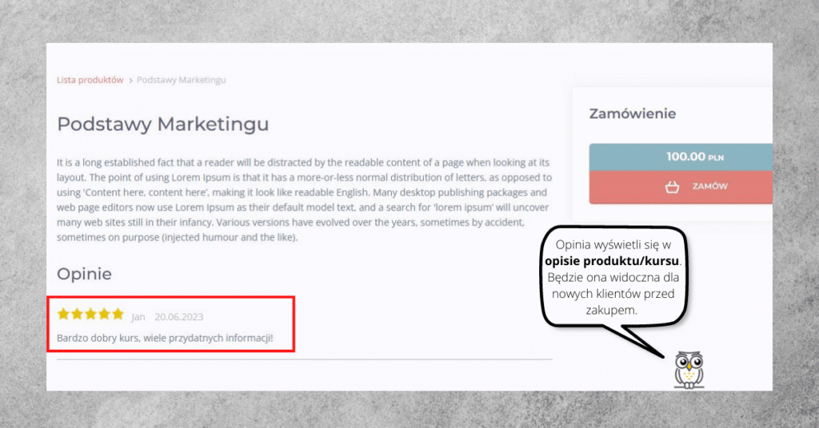Click the Podstawy Marketingu breadcrumb text

click(x=182, y=80)
